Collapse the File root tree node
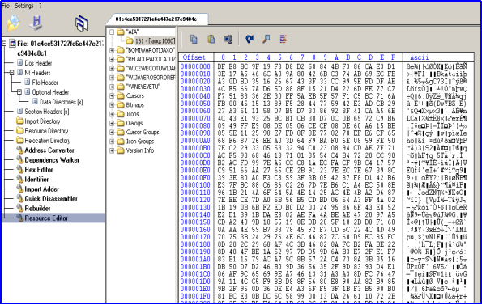482x305 pixels. (4, 44)
